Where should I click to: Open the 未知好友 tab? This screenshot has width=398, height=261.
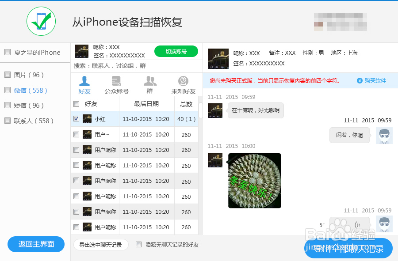click(183, 85)
